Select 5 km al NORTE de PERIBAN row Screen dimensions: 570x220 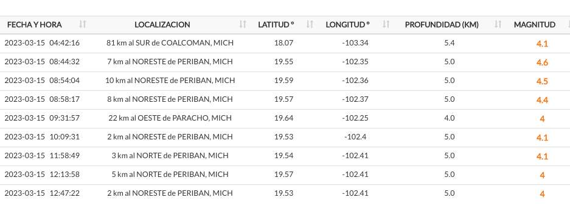coord(285,175)
